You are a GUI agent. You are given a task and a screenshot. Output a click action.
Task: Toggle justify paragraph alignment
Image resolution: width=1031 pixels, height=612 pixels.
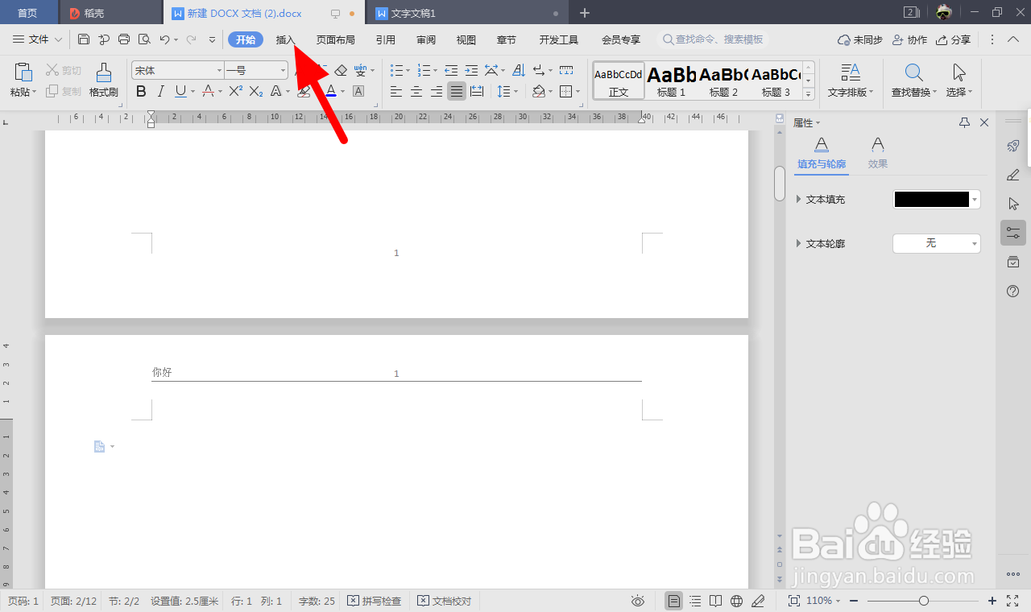coord(457,92)
